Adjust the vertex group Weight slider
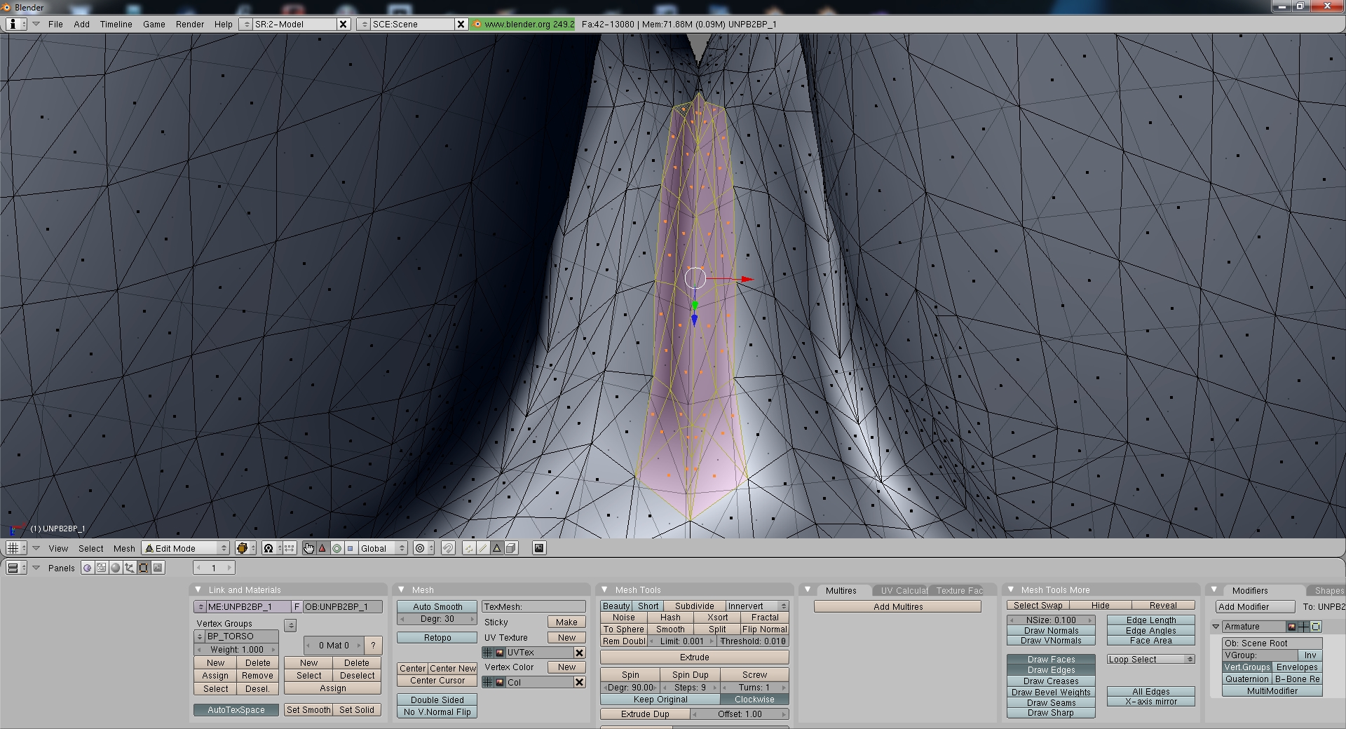Screen dimensions: 1346x729 tap(237, 649)
